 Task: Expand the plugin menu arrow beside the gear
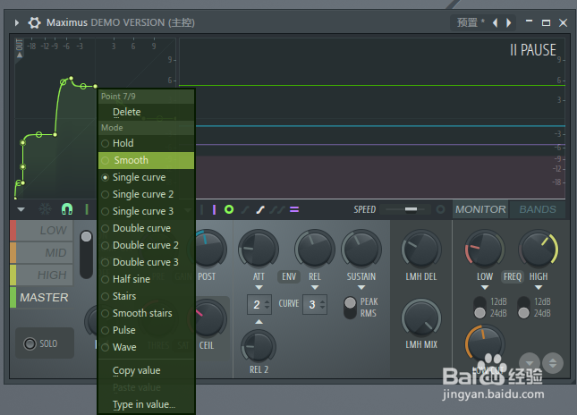[17, 23]
